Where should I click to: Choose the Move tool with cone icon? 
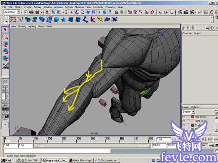coord(5,44)
